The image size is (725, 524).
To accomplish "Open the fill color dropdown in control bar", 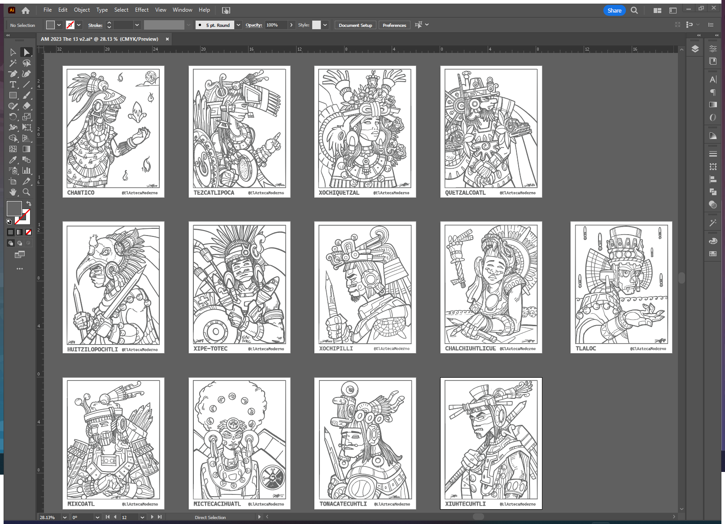I will pyautogui.click(x=59, y=25).
